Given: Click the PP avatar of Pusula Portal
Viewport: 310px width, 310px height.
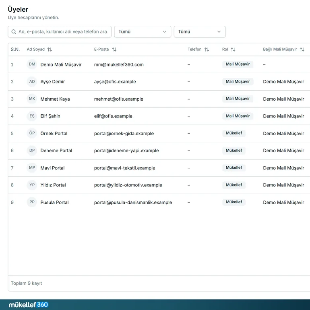Looking at the screenshot, I should [32, 202].
